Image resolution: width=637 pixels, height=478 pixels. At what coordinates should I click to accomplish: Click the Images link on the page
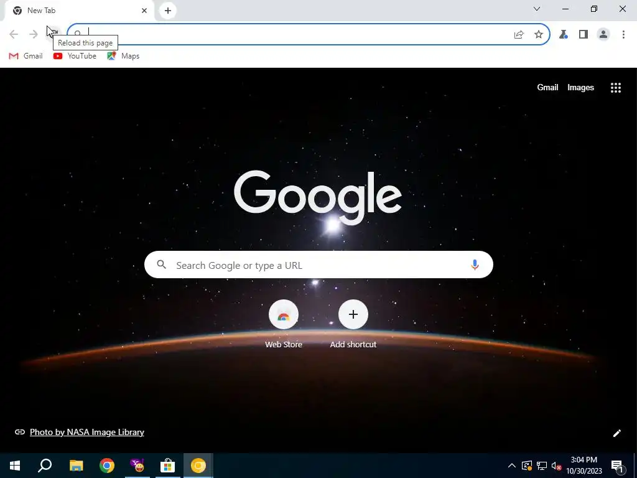click(x=580, y=87)
